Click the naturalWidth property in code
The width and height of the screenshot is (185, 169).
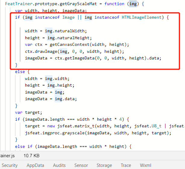tap(70, 31)
